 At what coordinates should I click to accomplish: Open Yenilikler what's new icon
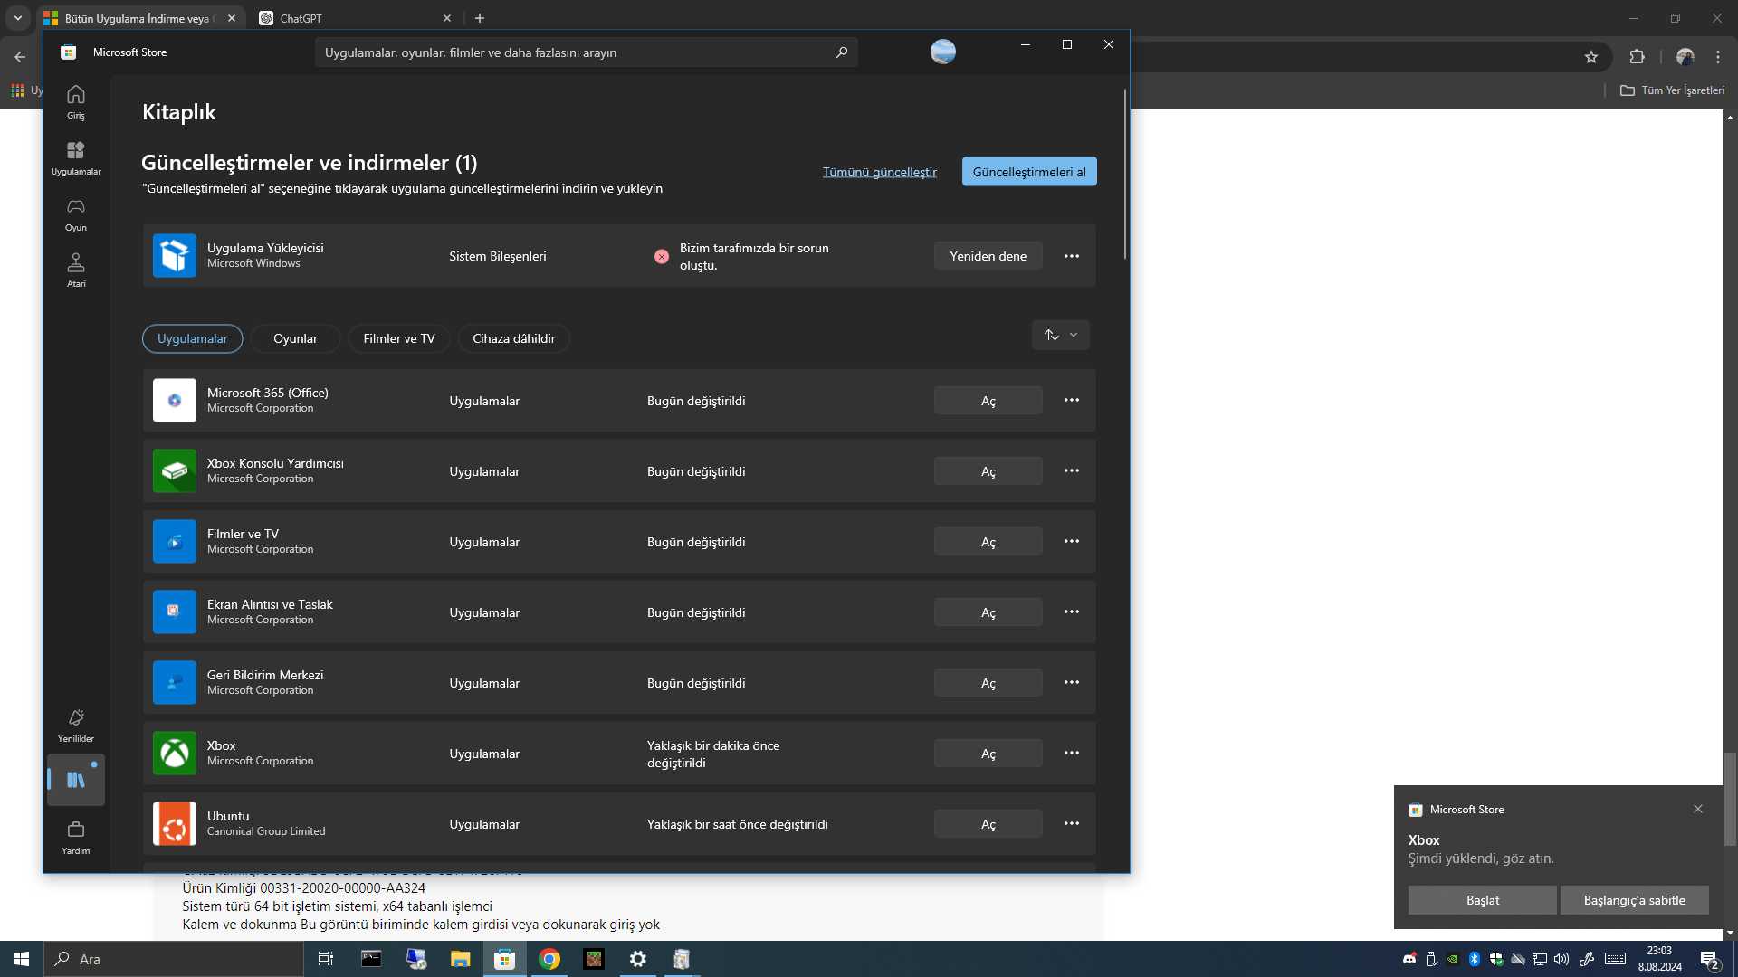(76, 725)
